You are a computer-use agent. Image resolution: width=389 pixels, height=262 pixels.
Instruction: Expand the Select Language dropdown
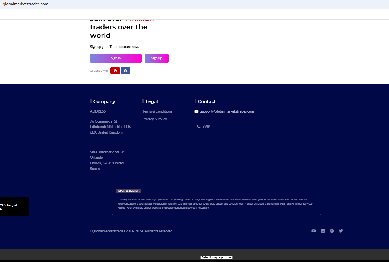(216, 257)
